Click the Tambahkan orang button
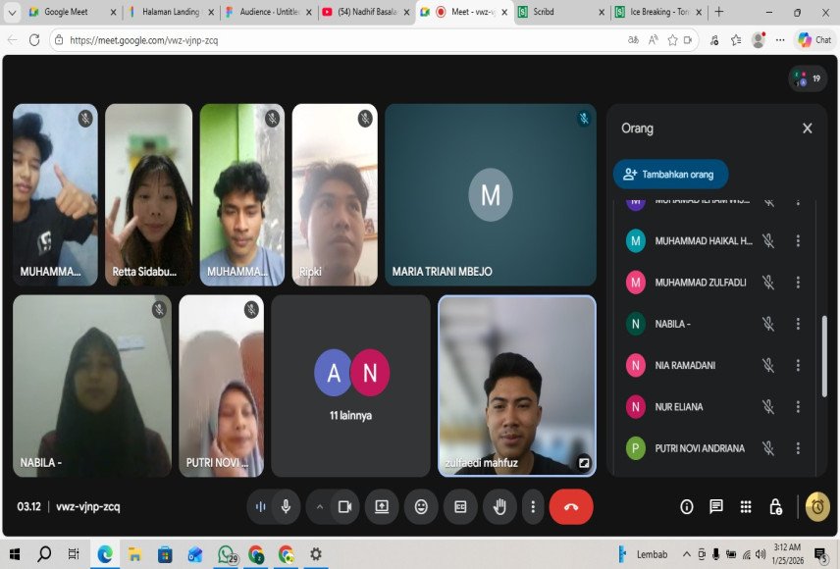 (x=670, y=174)
